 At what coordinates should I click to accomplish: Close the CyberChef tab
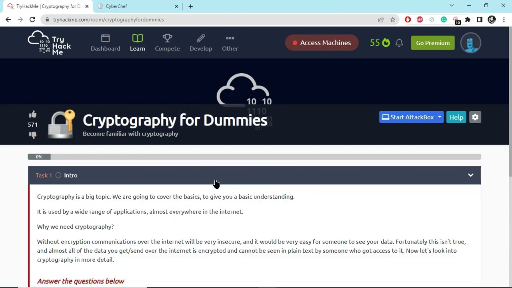click(x=176, y=6)
